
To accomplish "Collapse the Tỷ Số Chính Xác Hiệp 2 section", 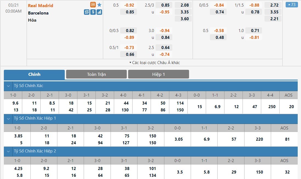I will tap(9, 151).
